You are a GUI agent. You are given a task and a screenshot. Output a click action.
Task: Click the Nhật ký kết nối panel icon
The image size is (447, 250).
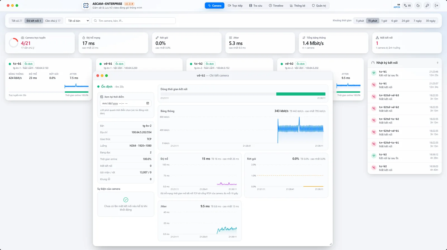point(373,63)
